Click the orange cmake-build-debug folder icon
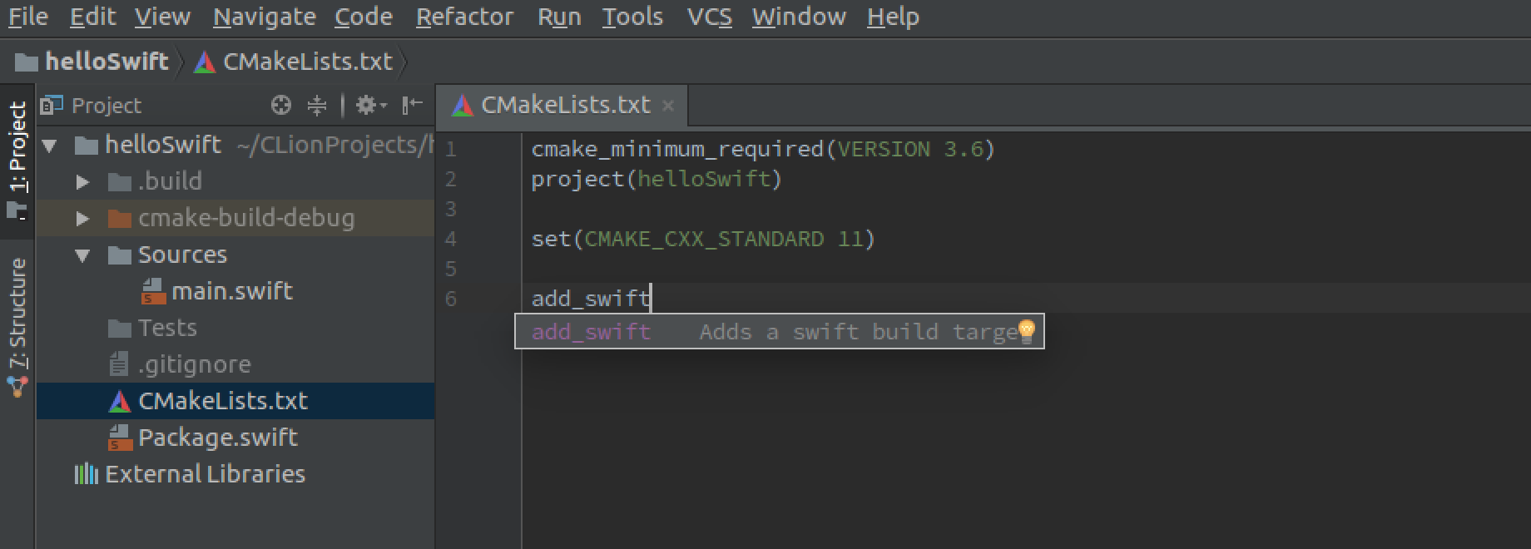The height and width of the screenshot is (549, 1531). pyautogui.click(x=120, y=219)
